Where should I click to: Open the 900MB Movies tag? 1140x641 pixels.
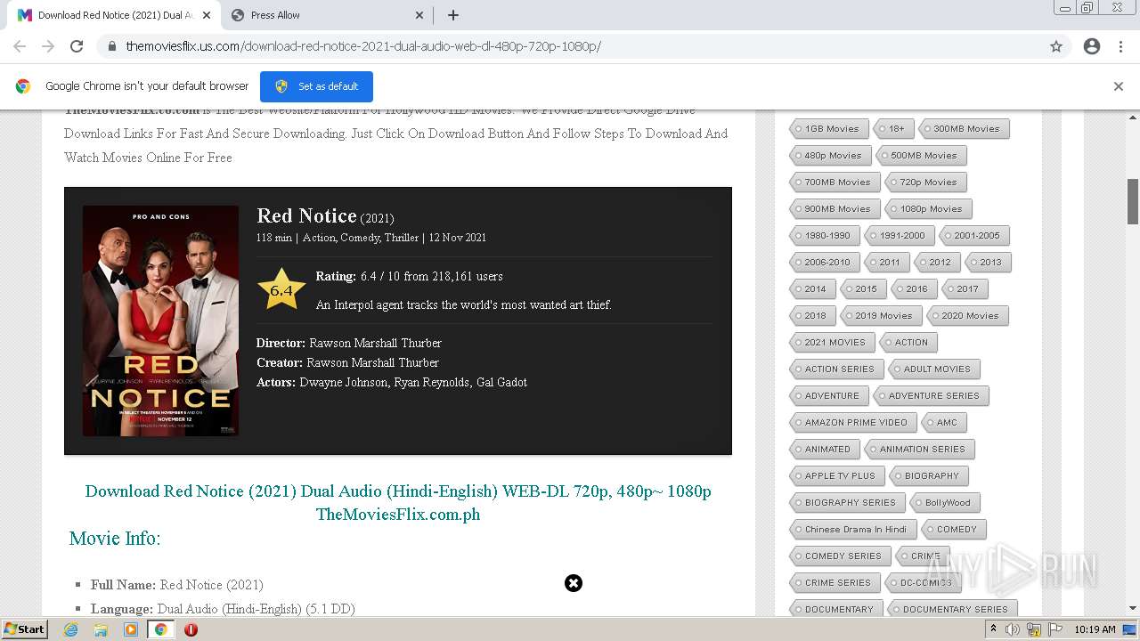[834, 209]
